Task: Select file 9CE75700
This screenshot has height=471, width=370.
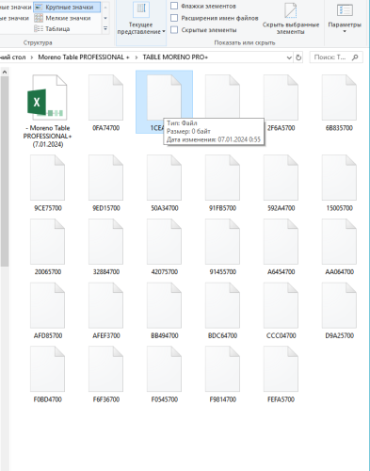Action: click(x=48, y=183)
